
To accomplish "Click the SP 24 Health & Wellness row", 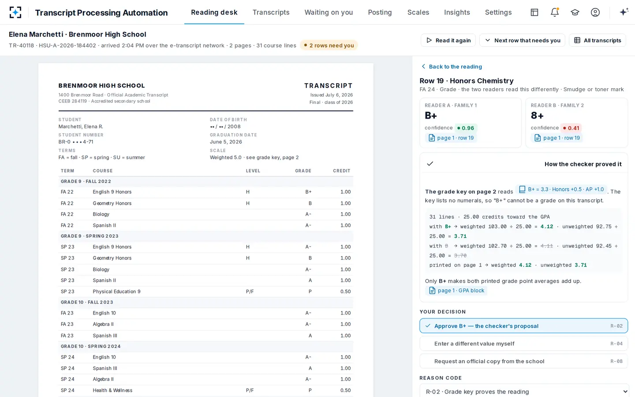I will 206,390.
